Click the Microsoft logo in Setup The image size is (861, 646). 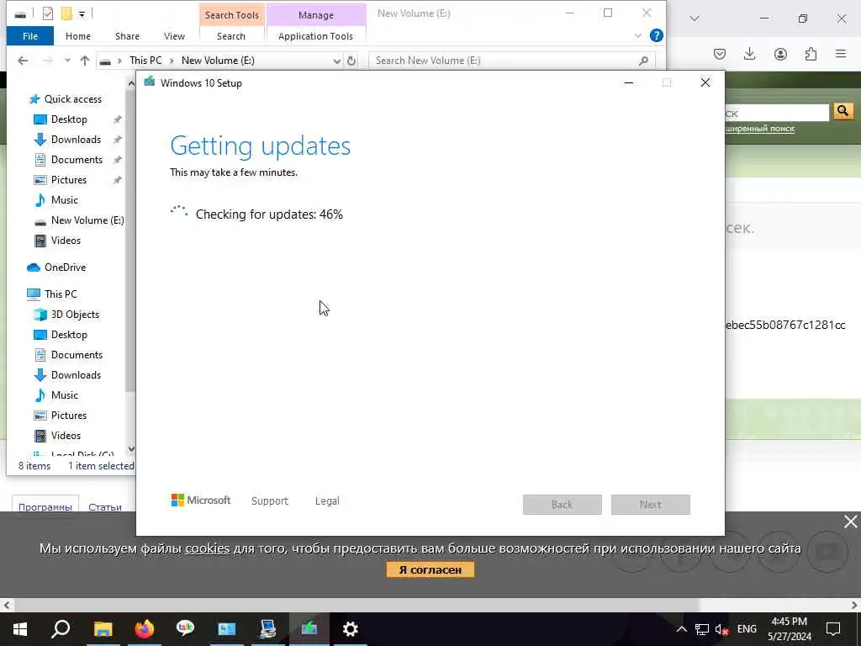[x=201, y=500]
